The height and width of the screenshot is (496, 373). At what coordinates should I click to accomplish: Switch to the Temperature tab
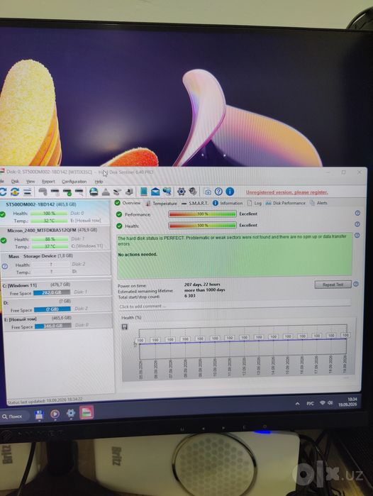pos(162,204)
